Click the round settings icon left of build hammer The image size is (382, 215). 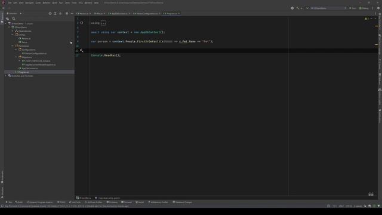292,8
